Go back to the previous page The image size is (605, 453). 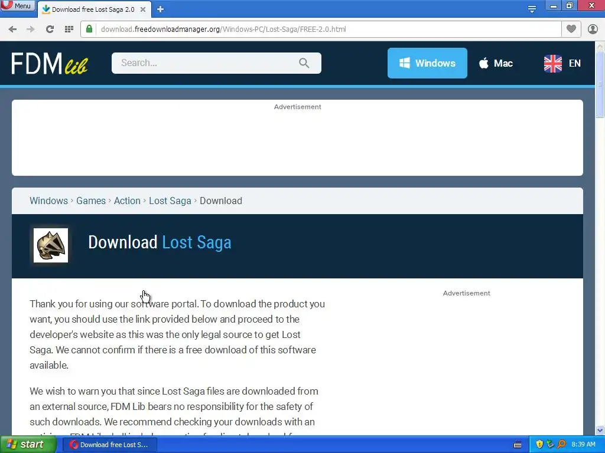pos(12,29)
